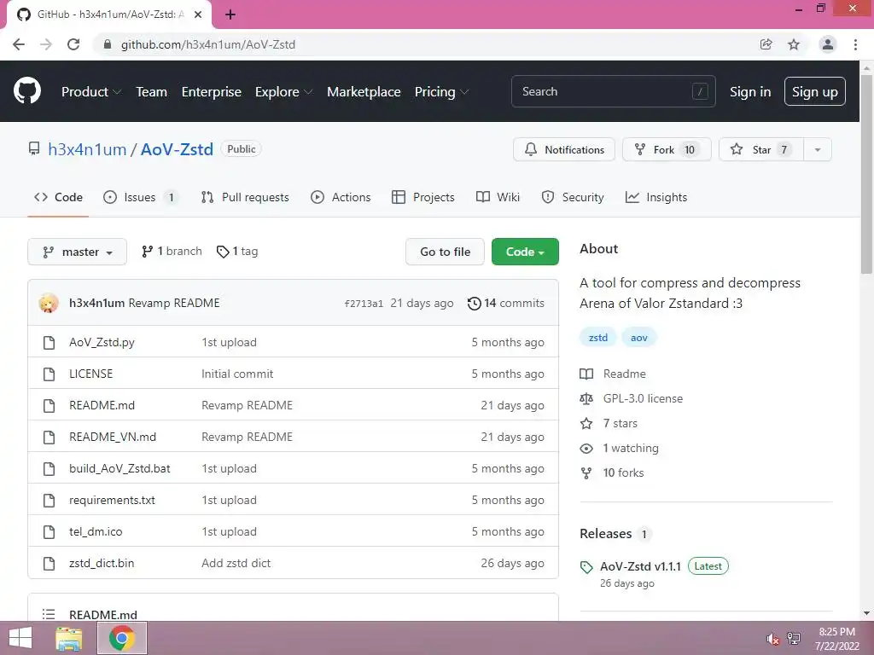Click the file icon beside AoV_Zstd.py

[x=49, y=343]
